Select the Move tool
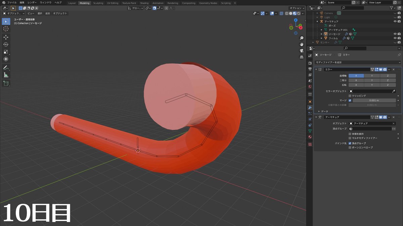 point(6,37)
